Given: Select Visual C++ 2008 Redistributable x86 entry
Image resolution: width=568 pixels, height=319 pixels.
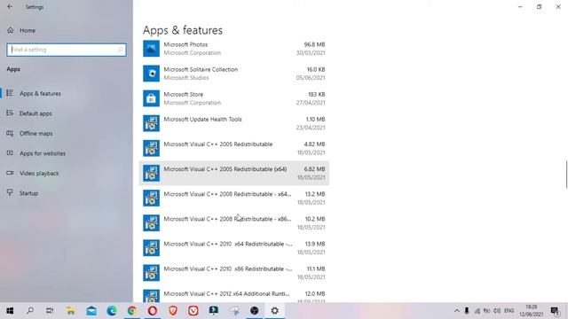Looking at the screenshot, I should coord(234,223).
